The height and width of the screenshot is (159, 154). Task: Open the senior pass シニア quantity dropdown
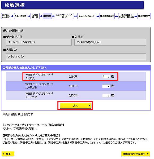click(106, 96)
